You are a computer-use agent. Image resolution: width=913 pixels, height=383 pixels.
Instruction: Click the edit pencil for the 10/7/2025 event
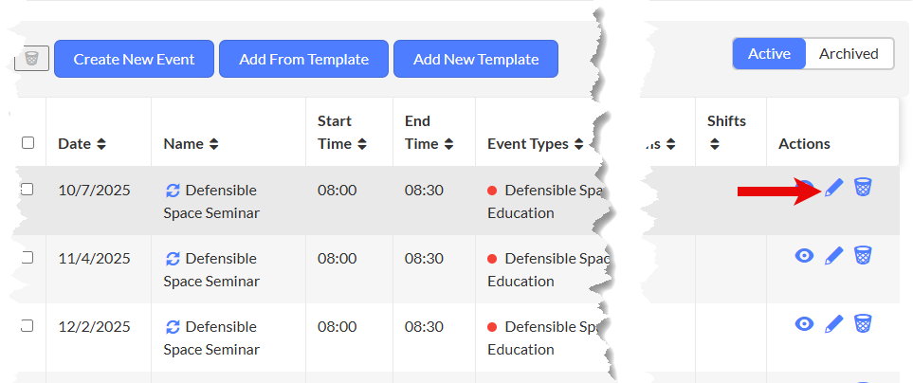[833, 188]
